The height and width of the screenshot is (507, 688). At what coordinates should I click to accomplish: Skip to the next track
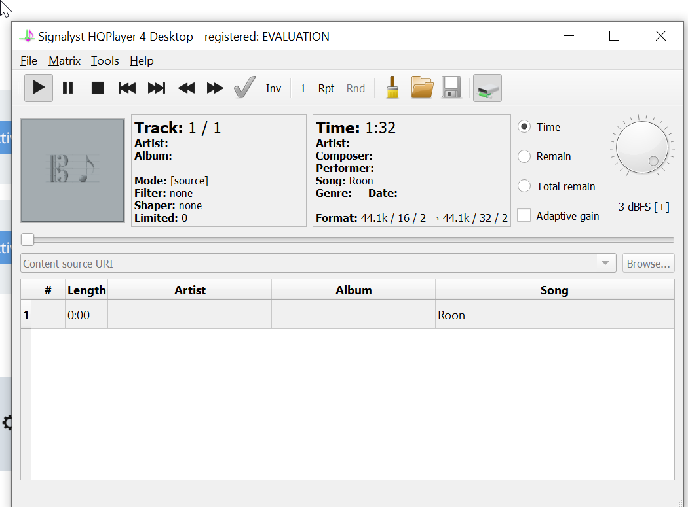click(x=156, y=88)
